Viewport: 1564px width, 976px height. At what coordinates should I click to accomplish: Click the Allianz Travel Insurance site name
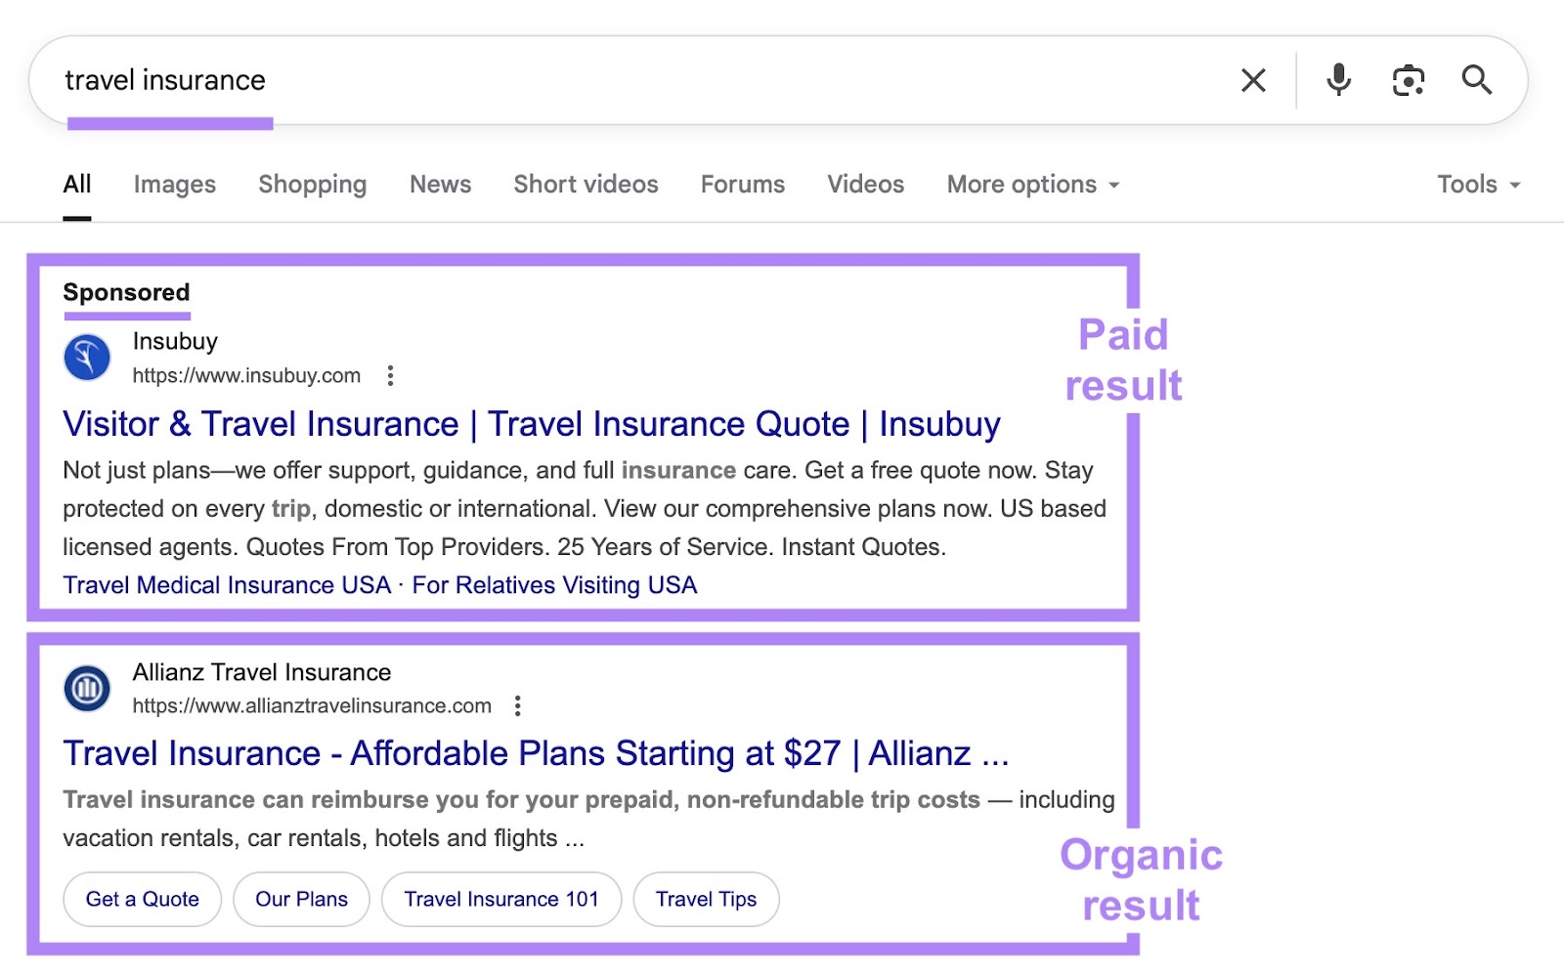pyautogui.click(x=262, y=672)
